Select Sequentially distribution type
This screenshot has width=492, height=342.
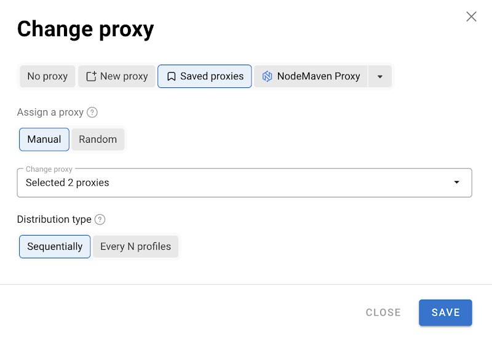[x=55, y=247]
